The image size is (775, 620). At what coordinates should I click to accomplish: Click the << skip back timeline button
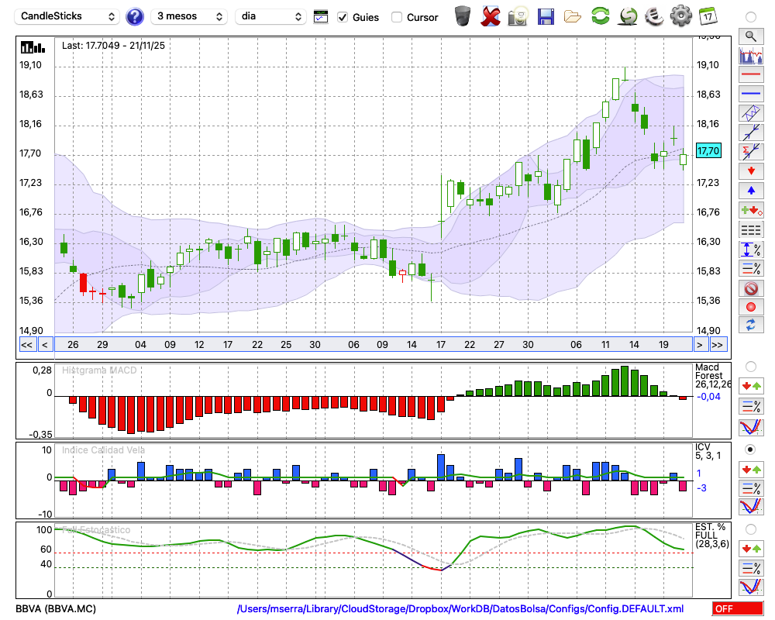point(26,345)
